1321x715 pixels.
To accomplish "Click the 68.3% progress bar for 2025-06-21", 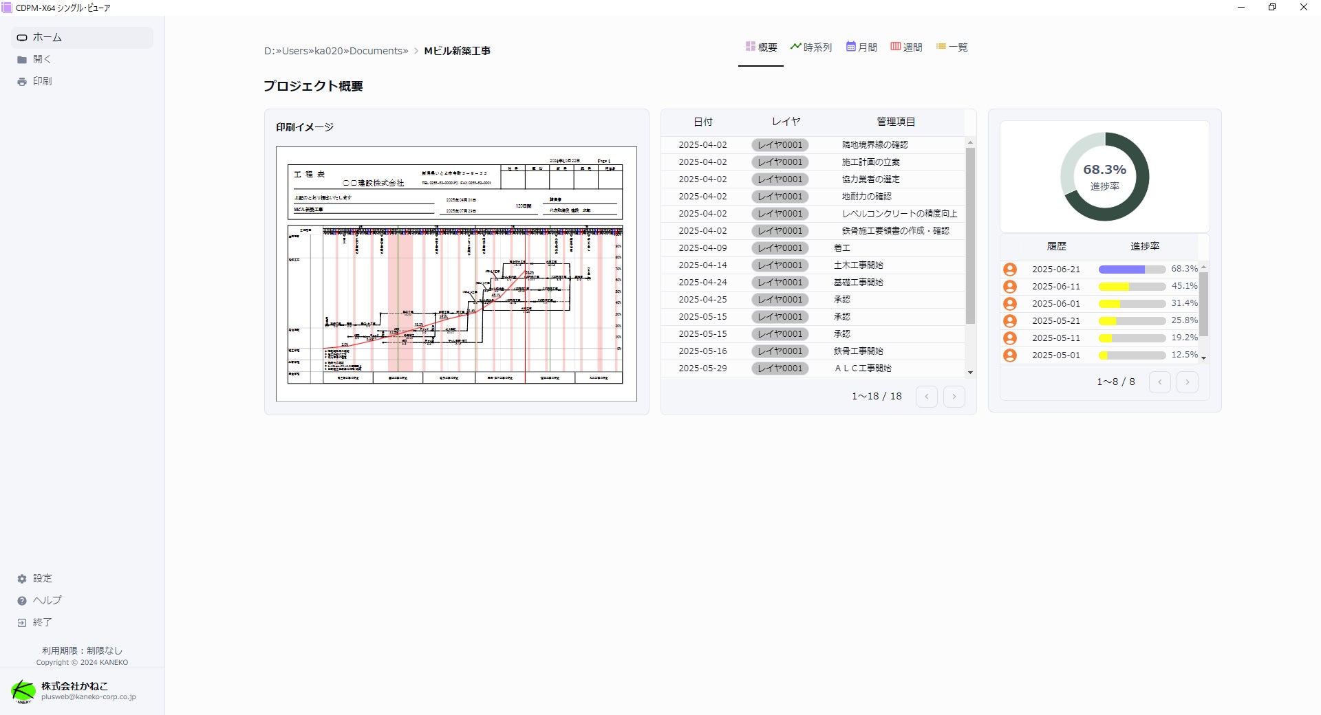I will tap(1132, 269).
